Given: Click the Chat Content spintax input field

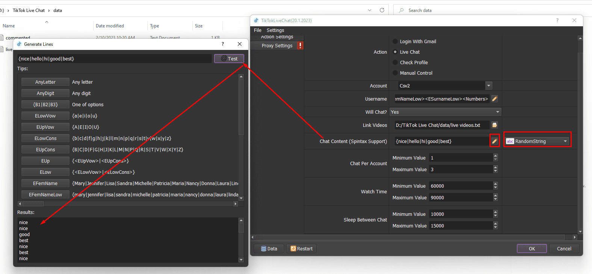Looking at the screenshot, I should [x=442, y=141].
